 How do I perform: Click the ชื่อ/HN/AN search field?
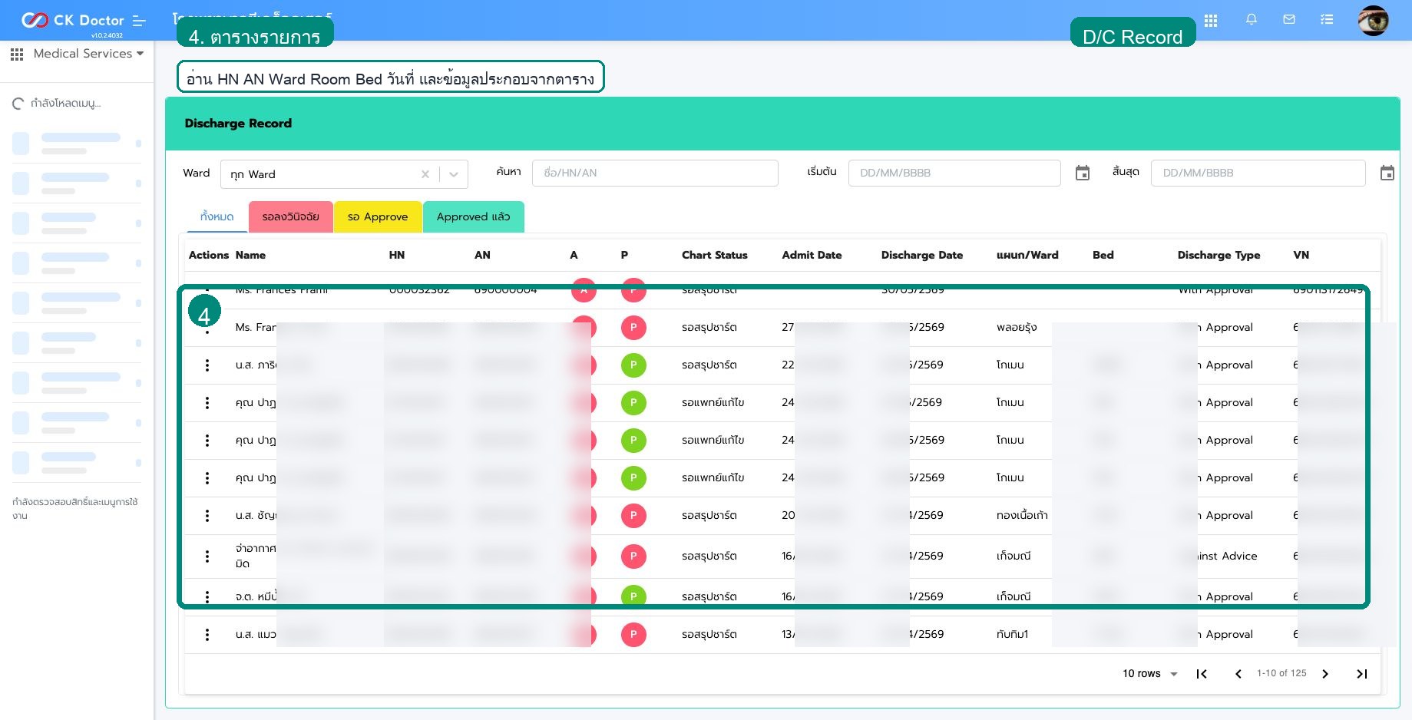click(655, 173)
